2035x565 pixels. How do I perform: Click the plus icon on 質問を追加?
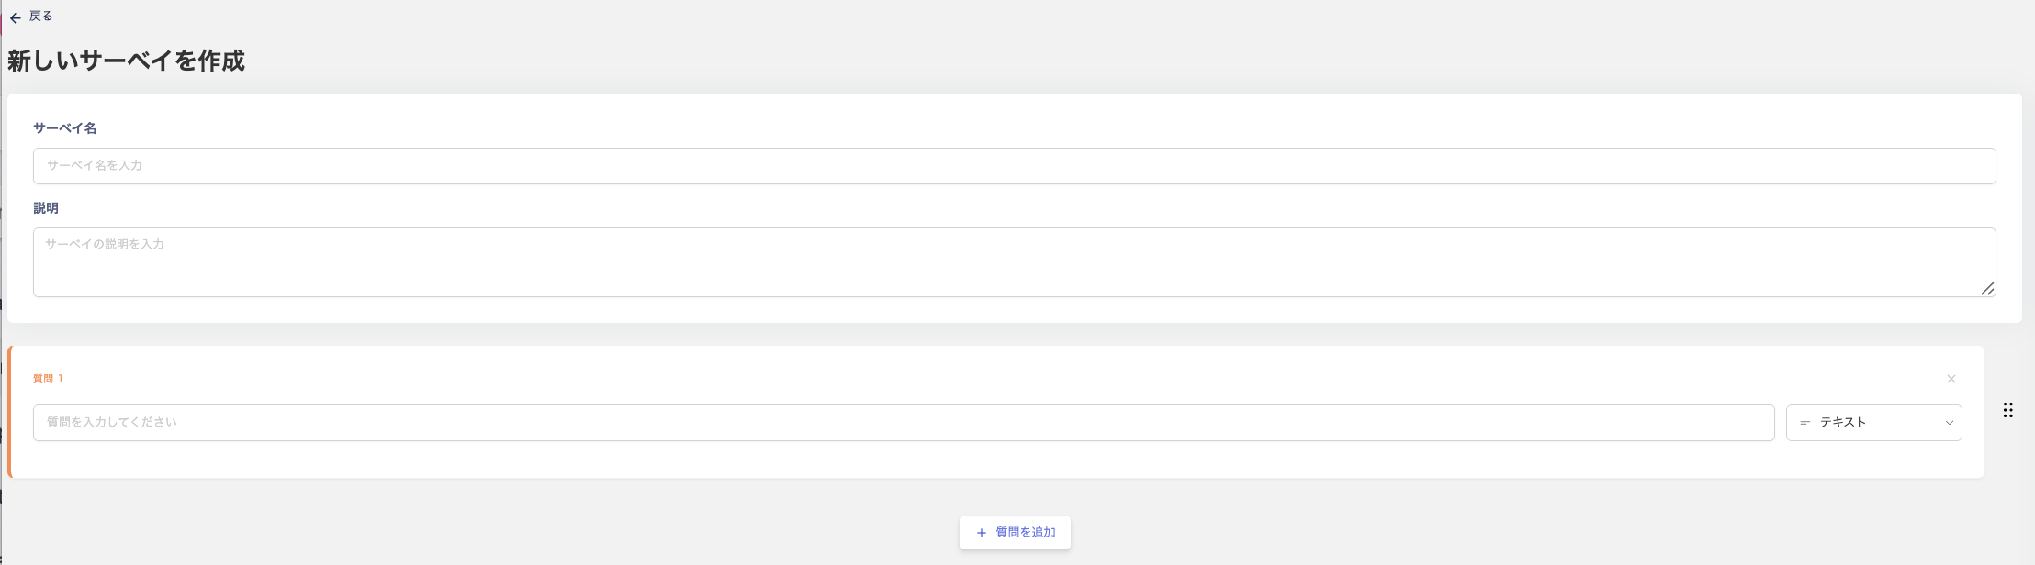[x=981, y=533]
